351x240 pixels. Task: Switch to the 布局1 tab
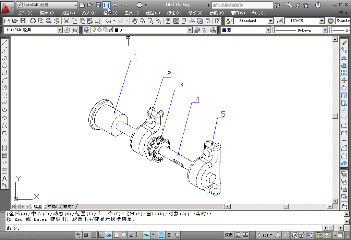tap(52, 206)
